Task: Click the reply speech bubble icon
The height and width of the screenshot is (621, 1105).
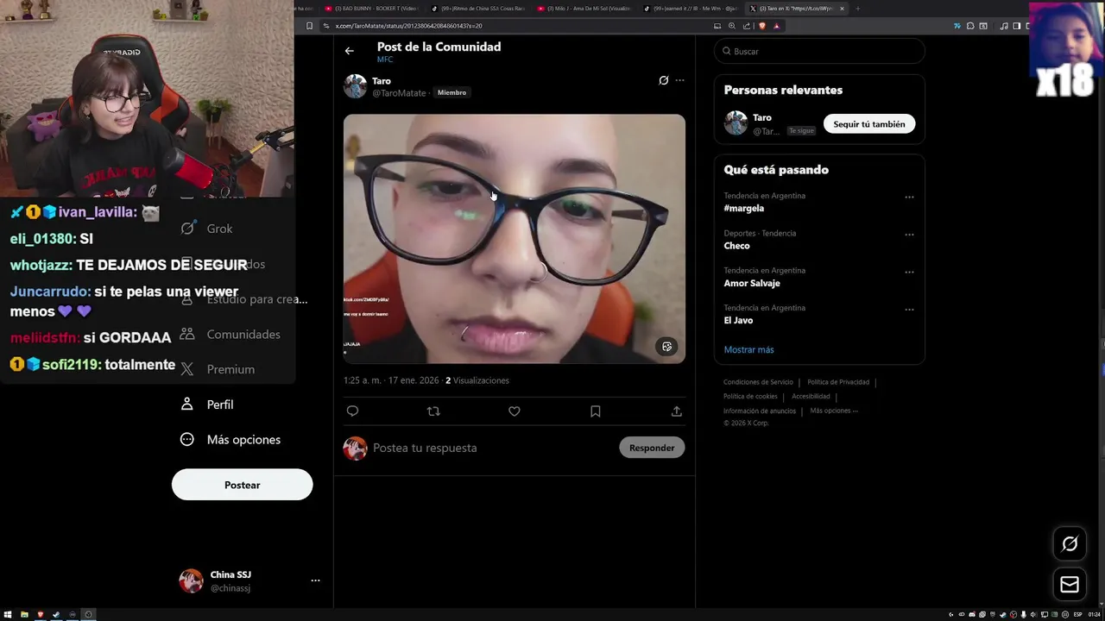Action: (x=352, y=411)
